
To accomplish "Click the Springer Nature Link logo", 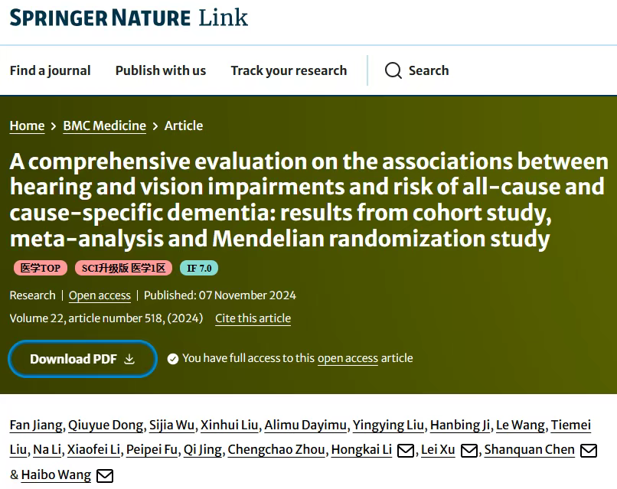I will pyautogui.click(x=129, y=18).
